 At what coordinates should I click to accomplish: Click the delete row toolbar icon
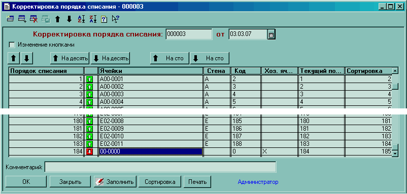coord(33,19)
